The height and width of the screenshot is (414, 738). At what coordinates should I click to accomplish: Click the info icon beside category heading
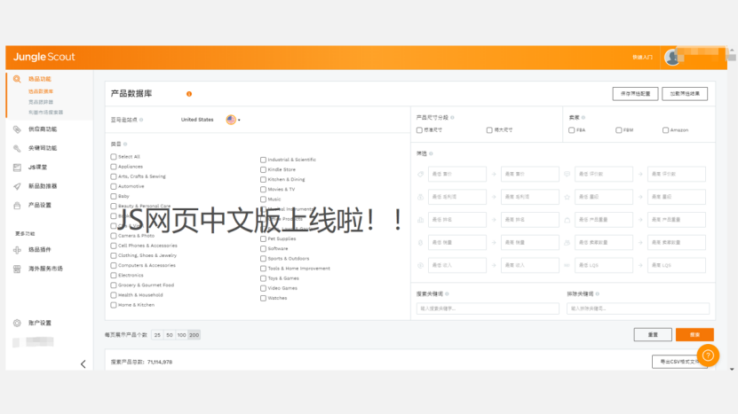[125, 145]
